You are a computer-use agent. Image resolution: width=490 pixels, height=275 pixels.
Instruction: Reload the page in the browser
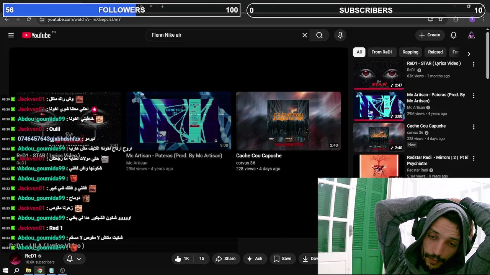pos(29,19)
